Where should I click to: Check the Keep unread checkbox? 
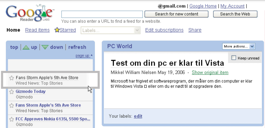tap(234, 58)
